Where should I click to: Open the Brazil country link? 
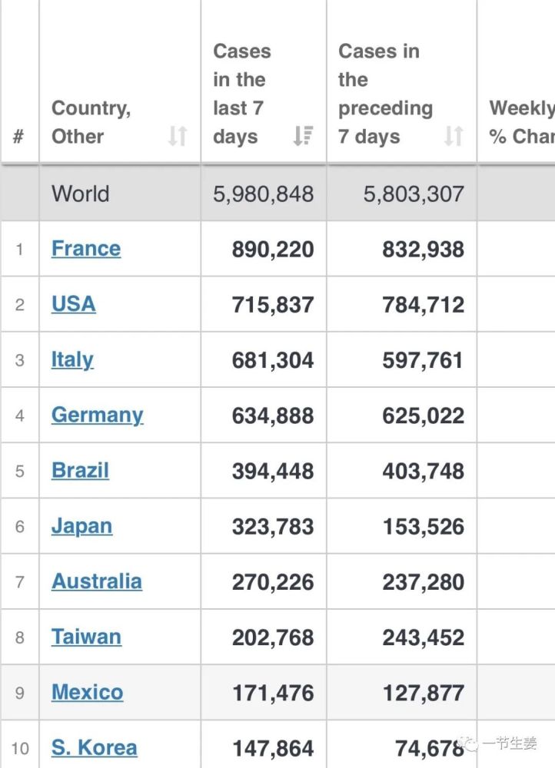click(x=80, y=470)
